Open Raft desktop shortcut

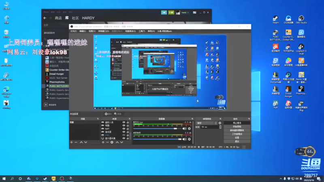(x=275, y=104)
